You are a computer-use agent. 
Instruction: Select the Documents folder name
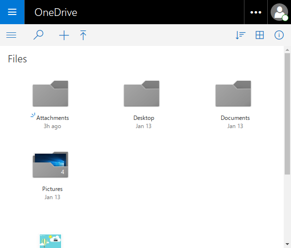click(x=235, y=118)
